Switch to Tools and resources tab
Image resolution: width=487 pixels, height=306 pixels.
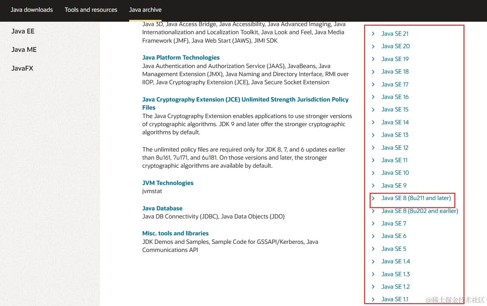(91, 10)
